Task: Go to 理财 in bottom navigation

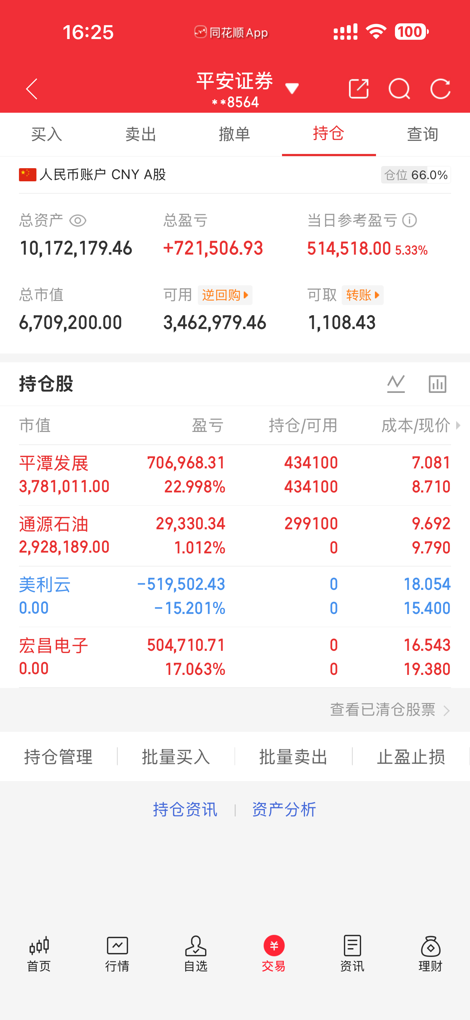Action: [x=430, y=954]
